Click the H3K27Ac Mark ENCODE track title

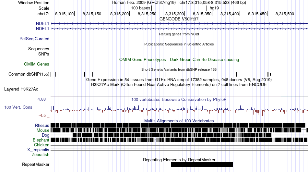tap(179, 84)
